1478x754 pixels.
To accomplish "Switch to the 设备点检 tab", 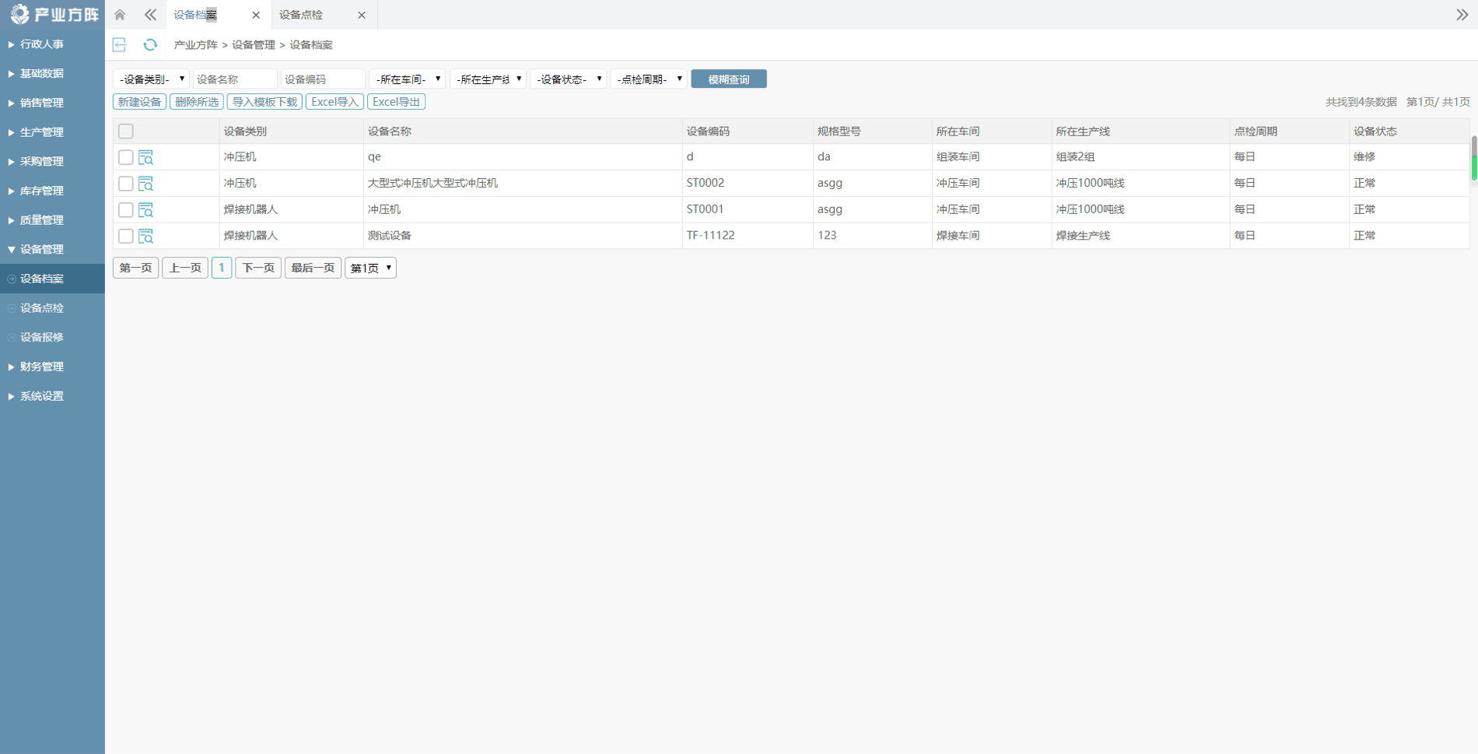I will click(x=302, y=15).
